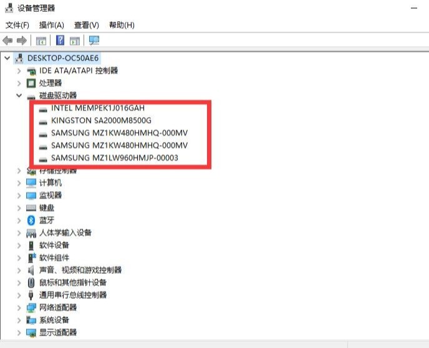Click the mouse icon for 鼠标和其他指针设备

pyautogui.click(x=31, y=283)
